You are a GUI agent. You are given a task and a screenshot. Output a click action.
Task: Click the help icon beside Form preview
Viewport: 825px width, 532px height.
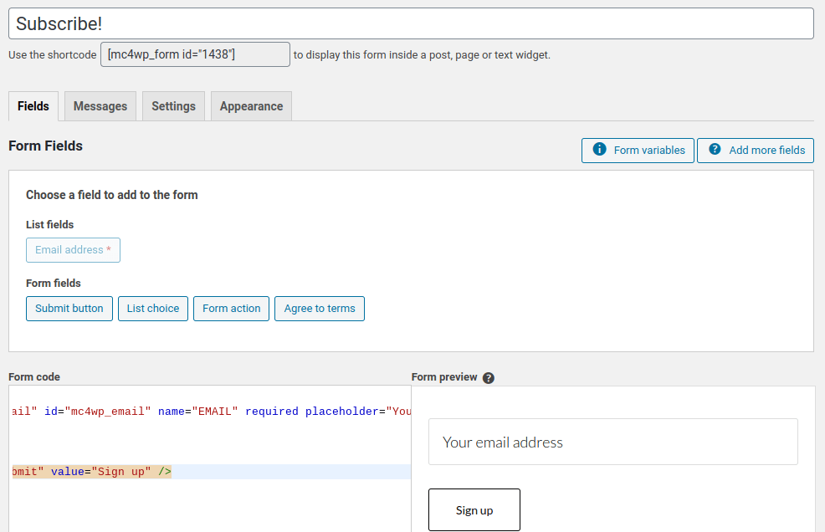tap(489, 377)
